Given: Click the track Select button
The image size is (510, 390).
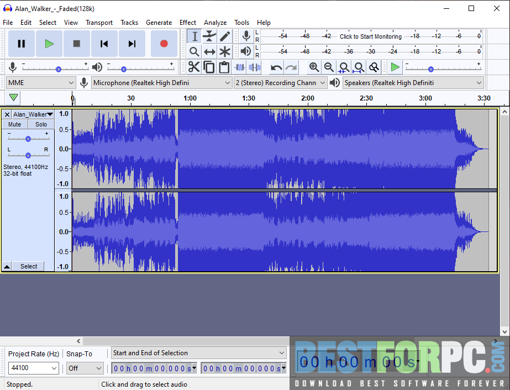Looking at the screenshot, I should pos(29,266).
